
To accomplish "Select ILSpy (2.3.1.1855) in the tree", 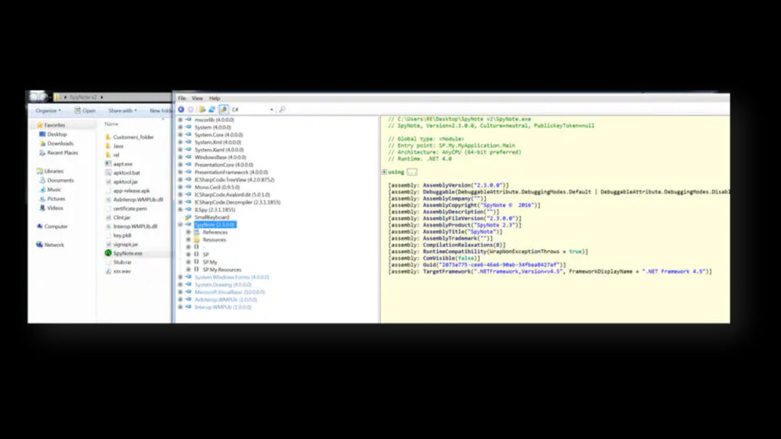I will point(214,210).
